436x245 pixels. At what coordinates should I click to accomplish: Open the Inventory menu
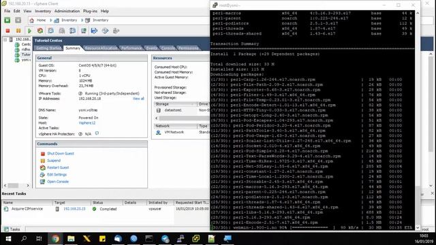(x=43, y=11)
